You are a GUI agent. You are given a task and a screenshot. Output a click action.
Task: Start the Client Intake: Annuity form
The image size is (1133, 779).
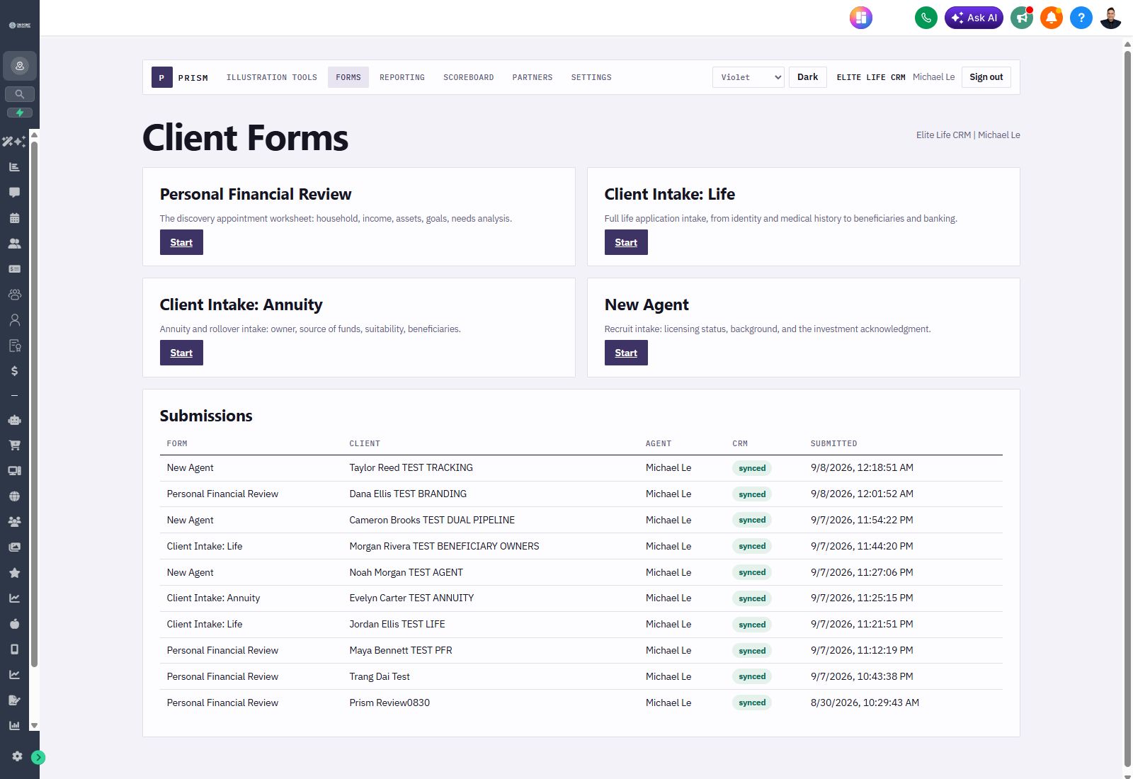click(x=181, y=353)
